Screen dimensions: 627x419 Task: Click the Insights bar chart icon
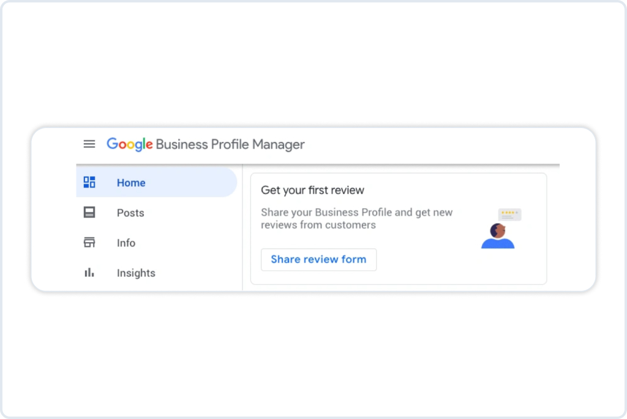pos(89,273)
